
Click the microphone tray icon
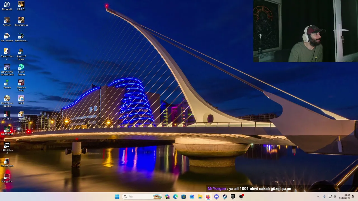coord(324,197)
